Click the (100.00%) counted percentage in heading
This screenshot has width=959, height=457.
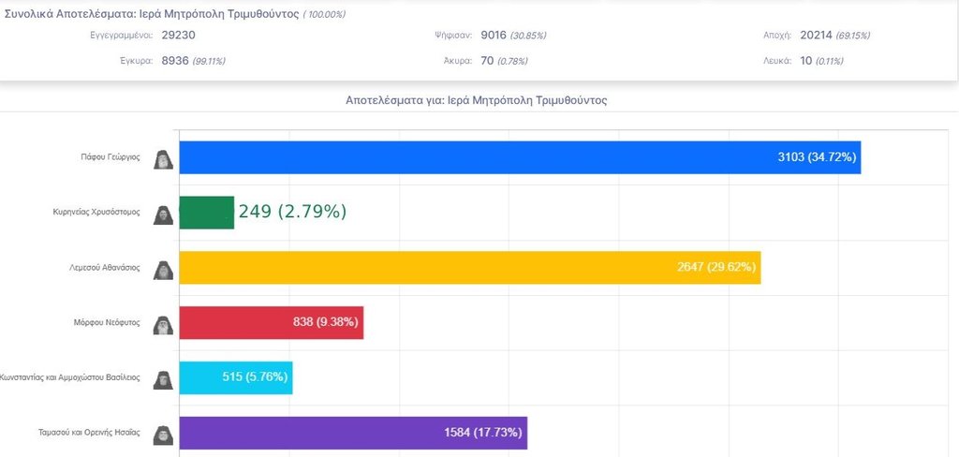(324, 14)
